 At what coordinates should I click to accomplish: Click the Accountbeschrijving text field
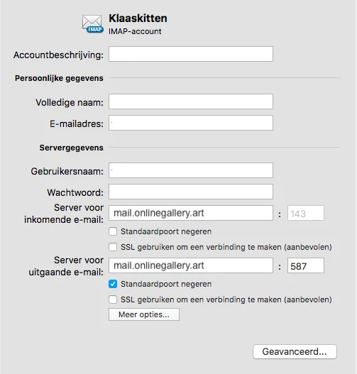191,54
